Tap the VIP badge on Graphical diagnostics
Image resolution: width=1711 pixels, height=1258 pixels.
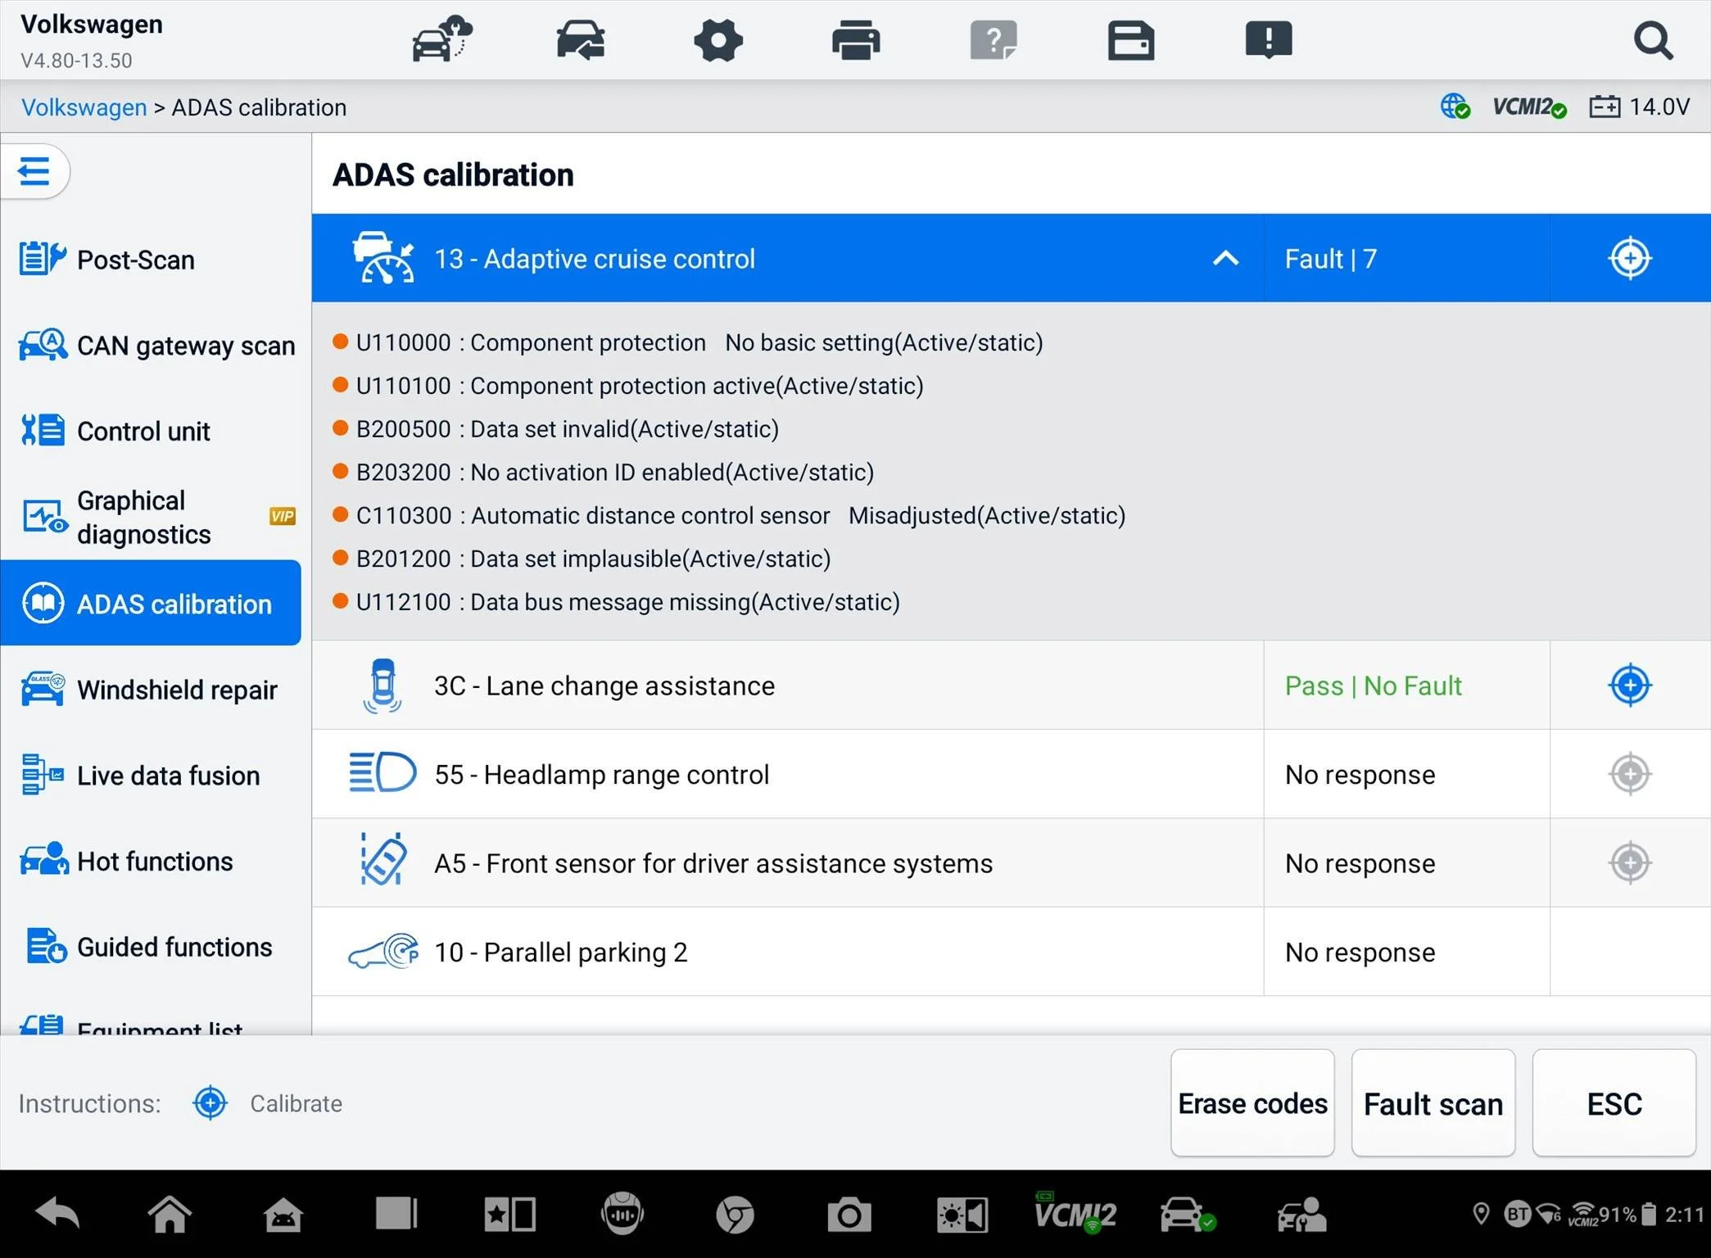283,516
